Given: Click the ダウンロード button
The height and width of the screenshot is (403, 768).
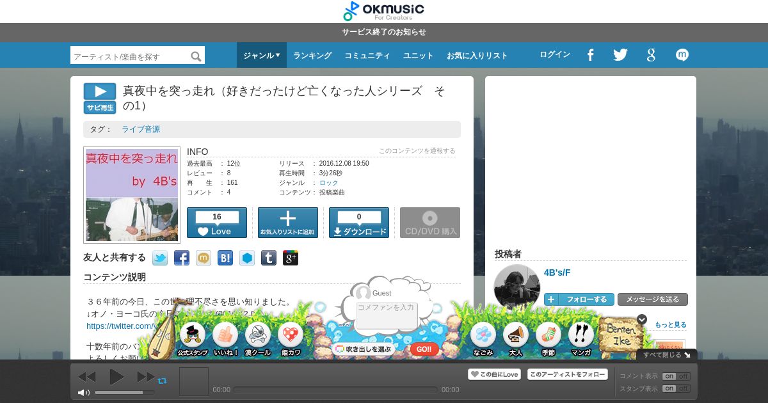Looking at the screenshot, I should (359, 223).
